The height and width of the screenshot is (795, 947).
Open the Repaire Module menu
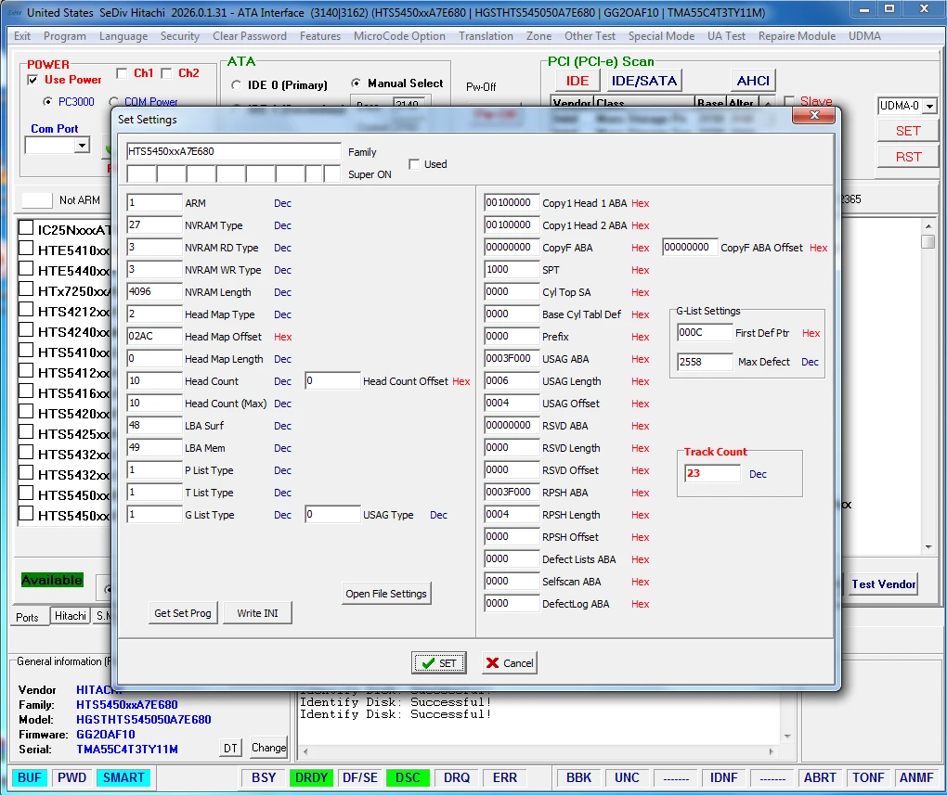pyautogui.click(x=797, y=35)
